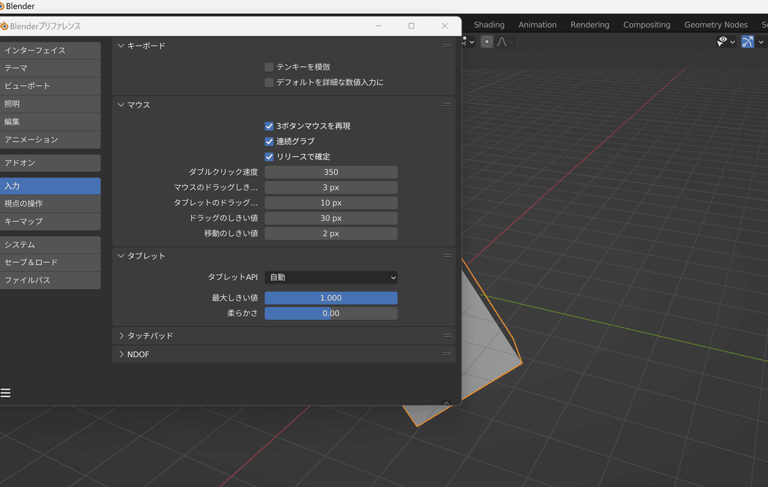Click the NDOF panel drag grip
The height and width of the screenshot is (487, 768).
pos(447,355)
